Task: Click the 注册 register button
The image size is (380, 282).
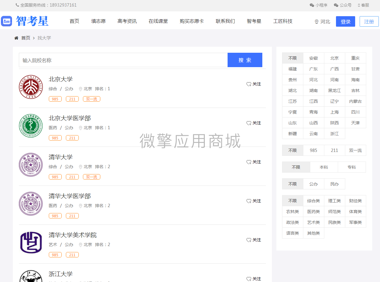Action: pos(369,22)
